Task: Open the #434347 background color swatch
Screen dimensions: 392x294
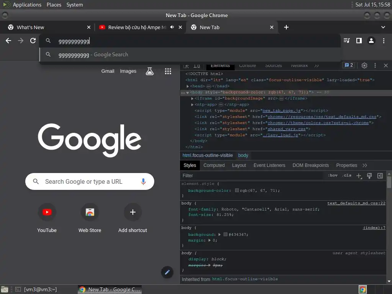Action: pyautogui.click(x=225, y=235)
